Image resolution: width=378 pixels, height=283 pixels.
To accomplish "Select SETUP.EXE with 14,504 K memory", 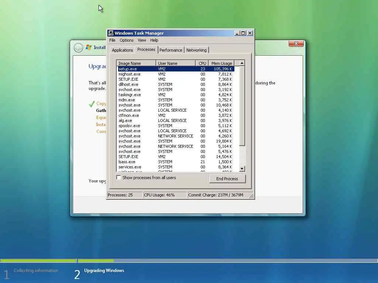I will pyautogui.click(x=175, y=157).
